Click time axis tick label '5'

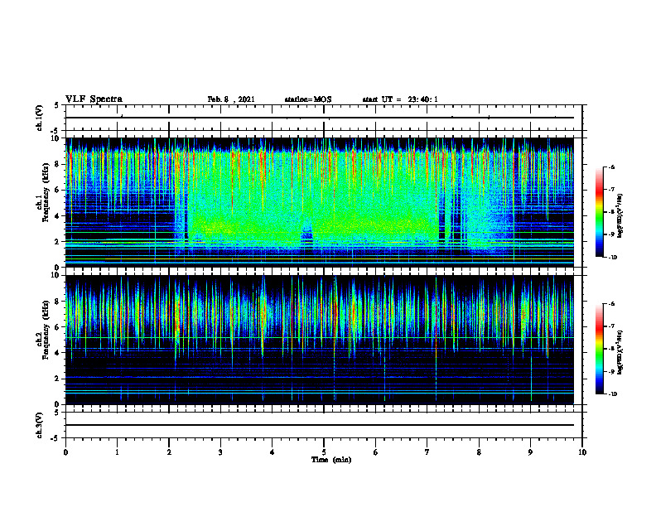[x=324, y=452]
